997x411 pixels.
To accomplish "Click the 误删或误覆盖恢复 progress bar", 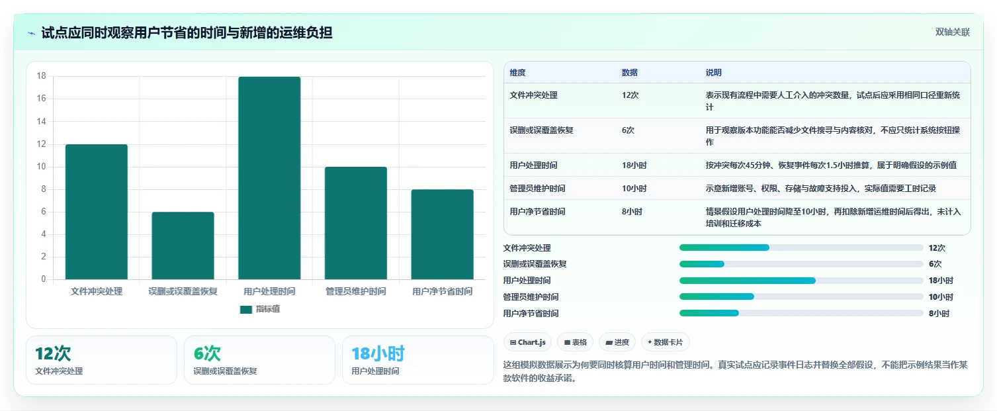I will coord(801,264).
